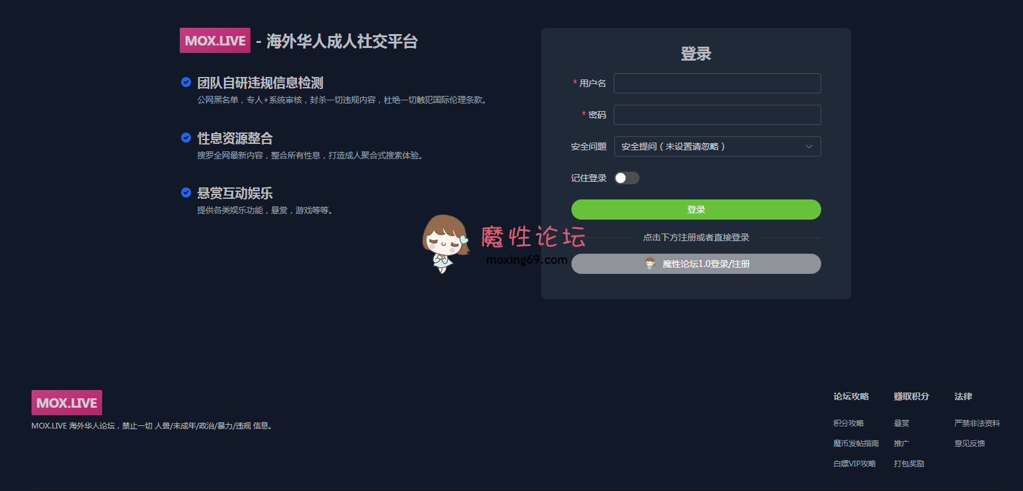Click the chevron arrow of 安全问题 select
This screenshot has height=491, width=1023.
(x=809, y=146)
